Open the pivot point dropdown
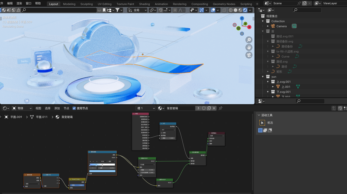The image size is (347, 194). point(153,10)
